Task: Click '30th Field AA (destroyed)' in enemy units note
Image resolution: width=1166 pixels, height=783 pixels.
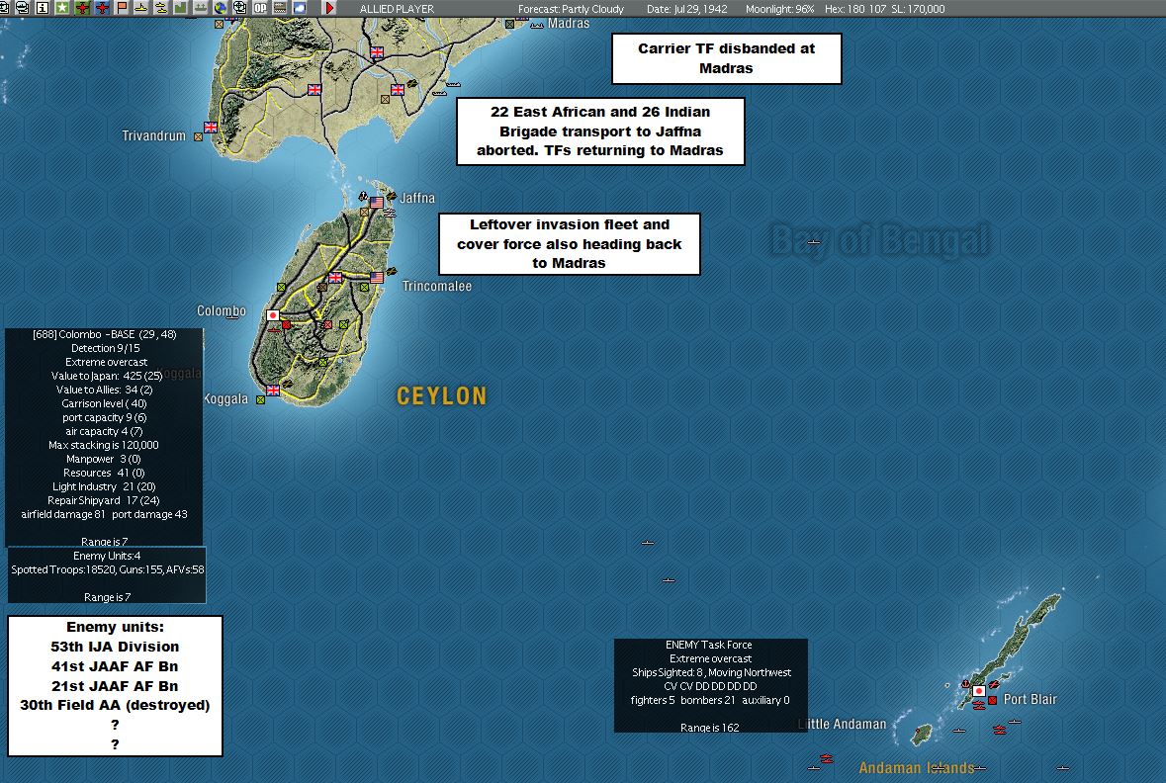Action: 115,705
